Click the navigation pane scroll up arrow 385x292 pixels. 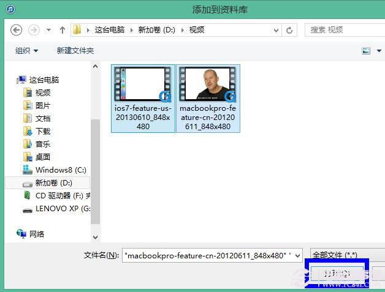pyautogui.click(x=95, y=67)
